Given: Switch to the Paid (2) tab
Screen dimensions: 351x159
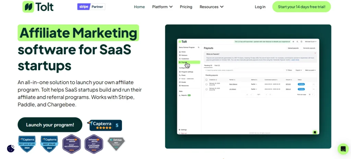Looking at the screenshot, I should click(x=217, y=65).
